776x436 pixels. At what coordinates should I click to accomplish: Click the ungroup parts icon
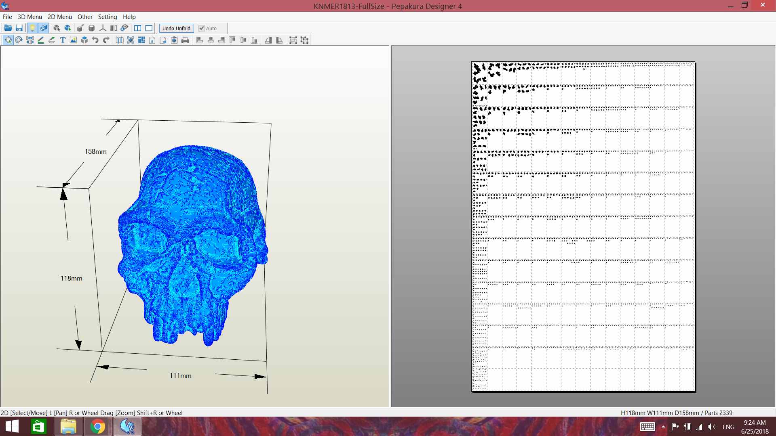pyautogui.click(x=304, y=40)
